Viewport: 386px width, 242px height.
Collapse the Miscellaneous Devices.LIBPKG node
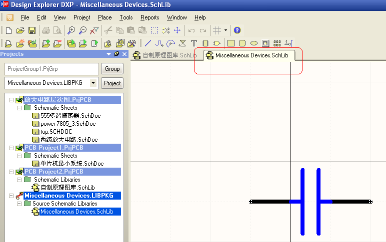click(x=11, y=196)
